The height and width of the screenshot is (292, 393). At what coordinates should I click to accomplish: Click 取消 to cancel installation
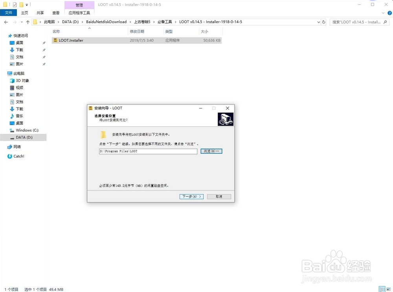point(219,197)
